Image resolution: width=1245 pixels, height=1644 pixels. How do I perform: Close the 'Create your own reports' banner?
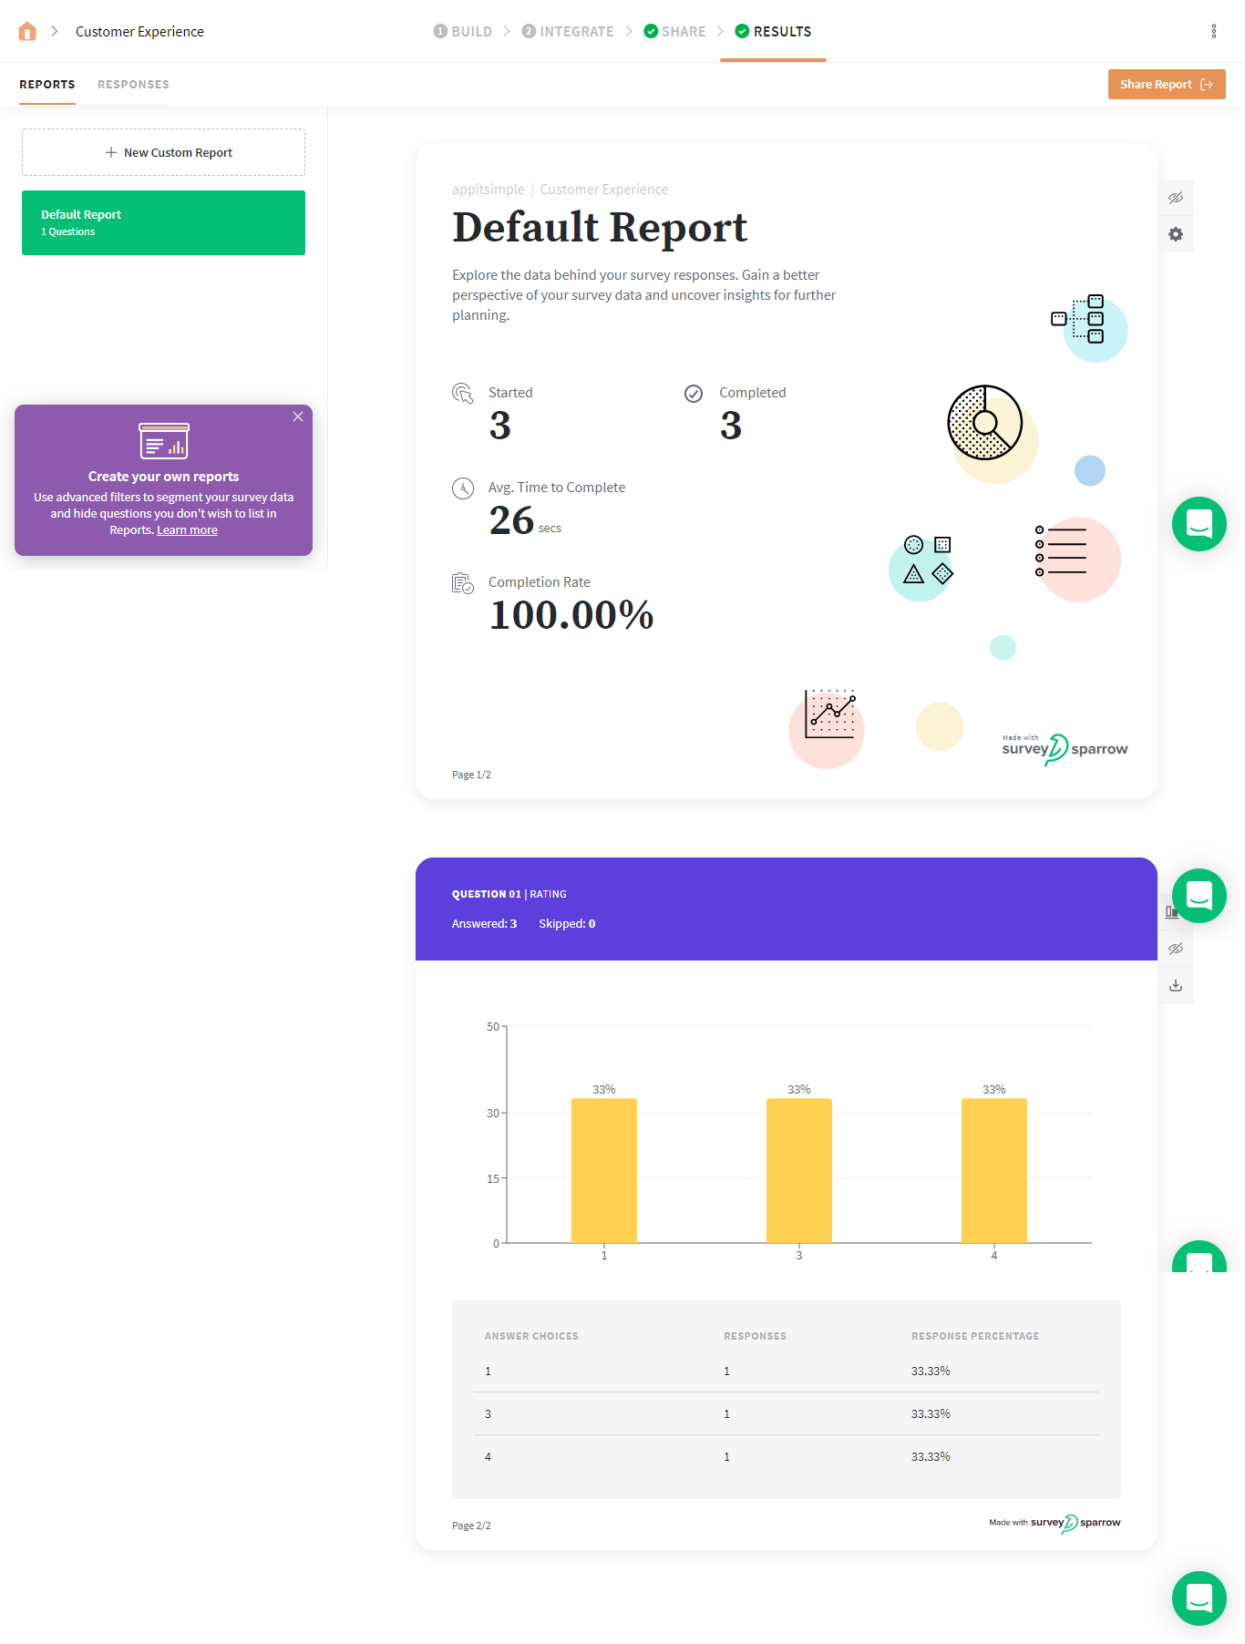tap(298, 416)
